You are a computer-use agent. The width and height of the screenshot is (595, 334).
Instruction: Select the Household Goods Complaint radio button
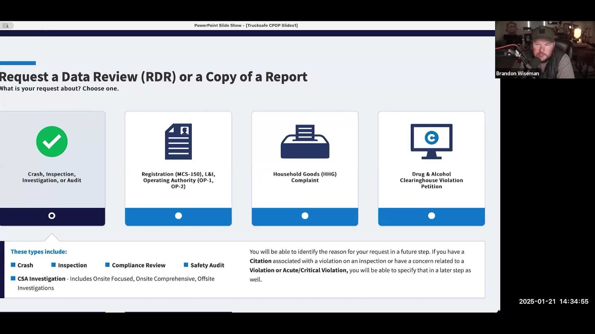click(x=305, y=216)
